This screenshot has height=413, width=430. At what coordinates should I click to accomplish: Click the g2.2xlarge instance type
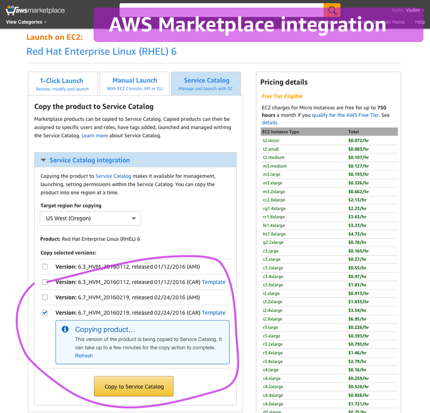click(273, 242)
